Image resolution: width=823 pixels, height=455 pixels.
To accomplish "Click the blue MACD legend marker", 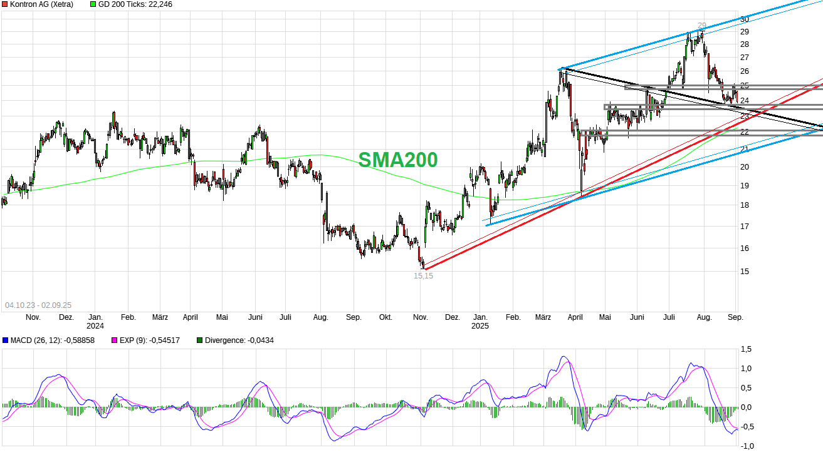I will pos(5,340).
